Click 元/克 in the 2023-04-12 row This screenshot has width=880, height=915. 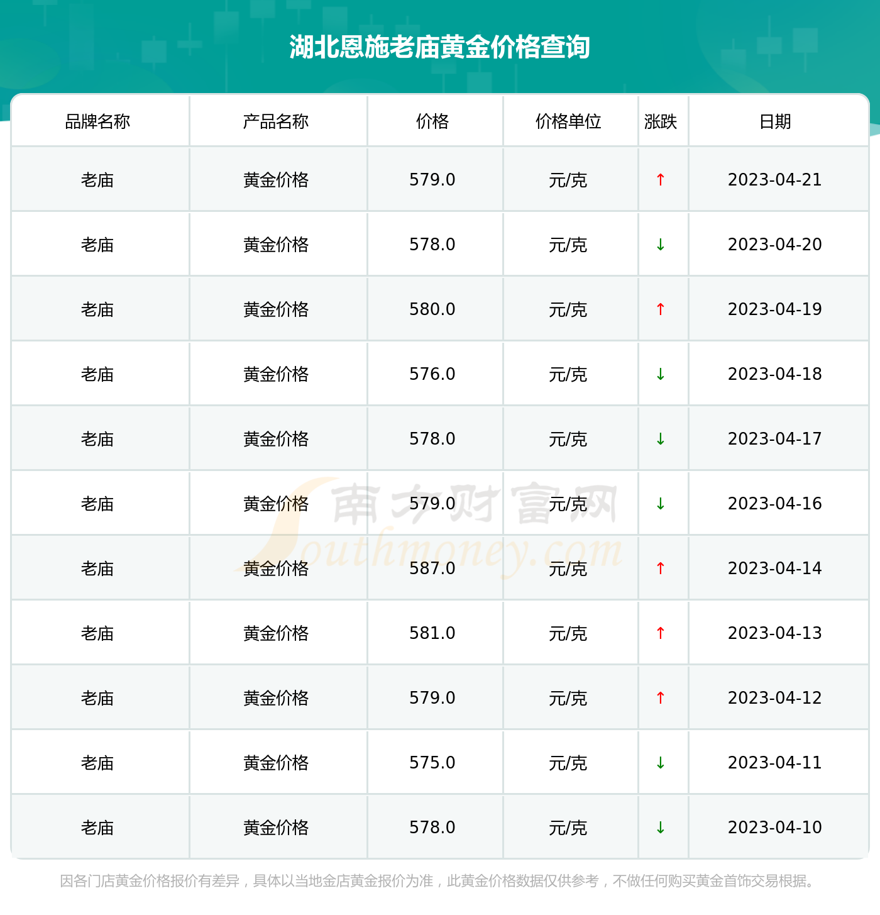(x=568, y=699)
